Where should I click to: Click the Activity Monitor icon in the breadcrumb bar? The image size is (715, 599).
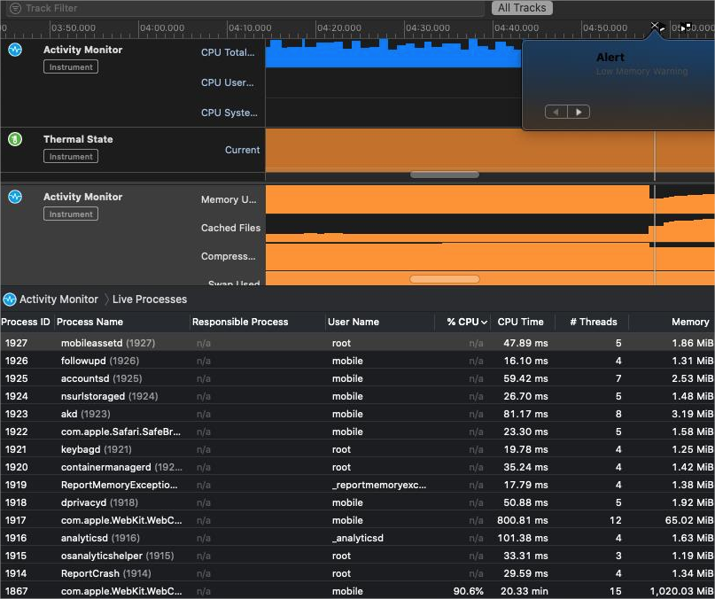tap(10, 299)
